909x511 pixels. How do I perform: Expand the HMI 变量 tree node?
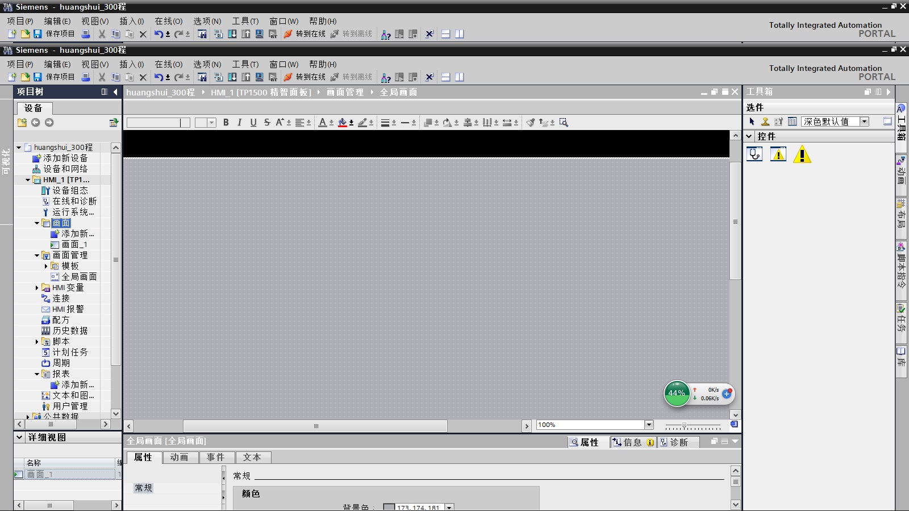(x=37, y=288)
